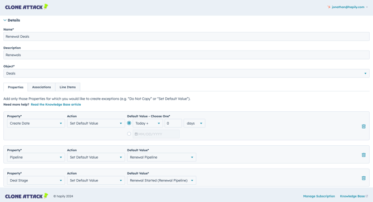373x202 pixels.
Task: Click the 'Need more help?' text
Action: 16,105
